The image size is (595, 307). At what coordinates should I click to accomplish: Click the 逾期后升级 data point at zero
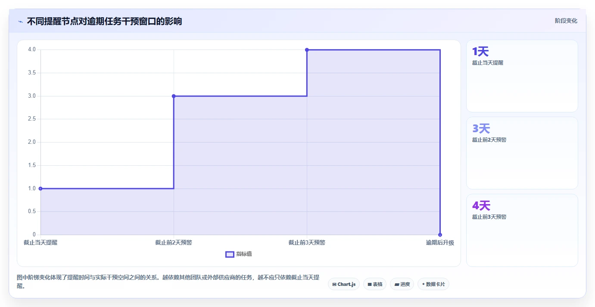(440, 235)
